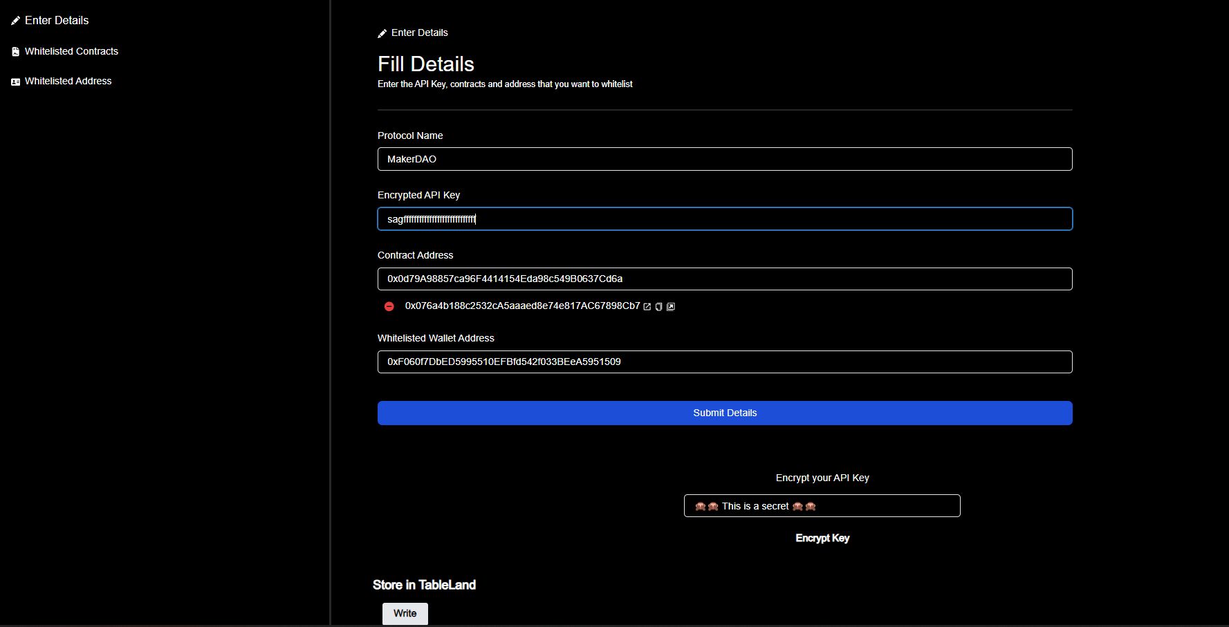Click the Enter Details breadcrumb label
This screenshot has height=627, width=1229.
[x=419, y=32]
